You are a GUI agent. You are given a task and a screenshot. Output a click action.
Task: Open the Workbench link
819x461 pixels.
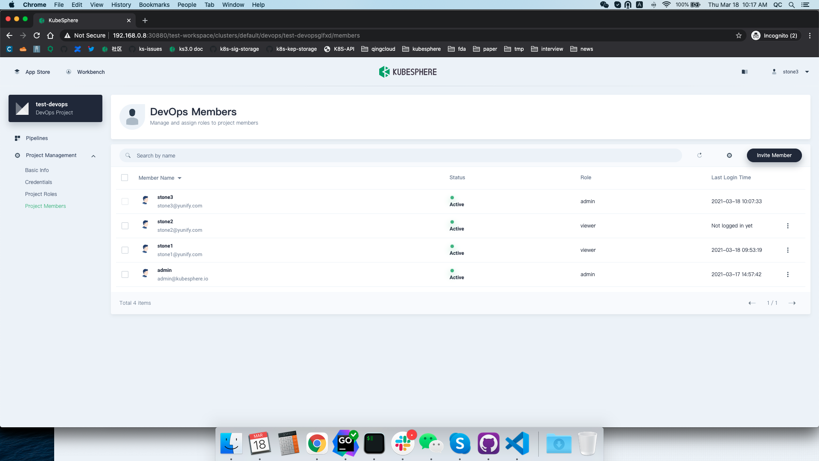click(85, 72)
